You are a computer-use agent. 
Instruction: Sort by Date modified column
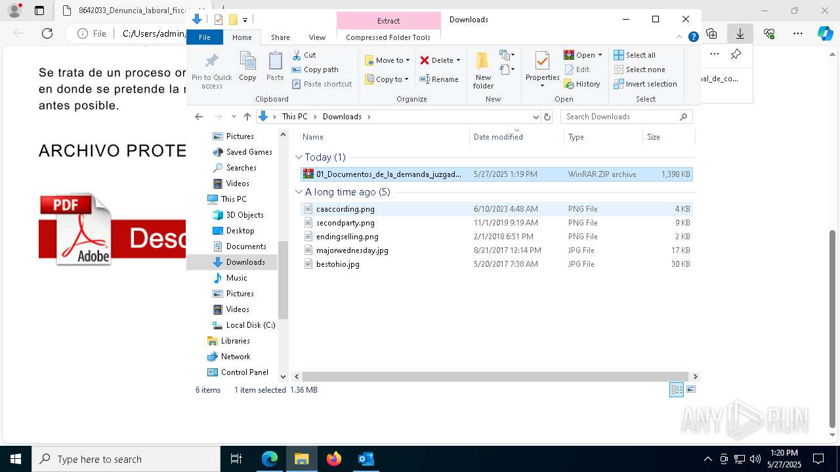click(x=516, y=137)
